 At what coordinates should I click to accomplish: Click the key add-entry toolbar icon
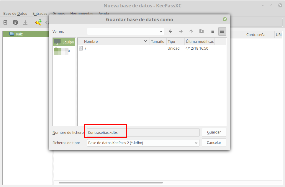tap(39, 22)
